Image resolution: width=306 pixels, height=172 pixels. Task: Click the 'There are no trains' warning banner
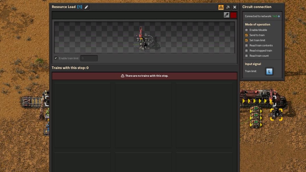(x=145, y=76)
